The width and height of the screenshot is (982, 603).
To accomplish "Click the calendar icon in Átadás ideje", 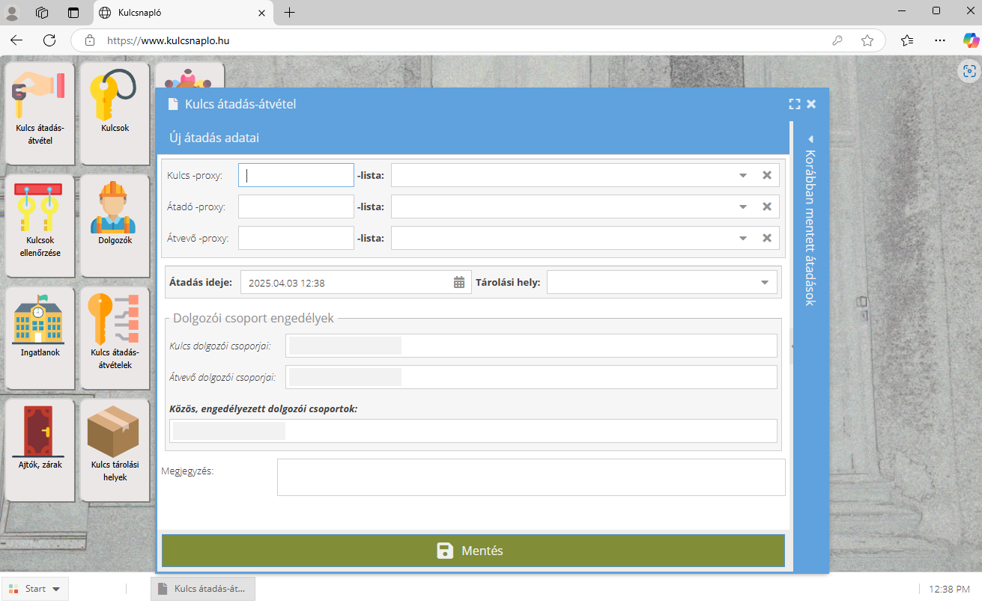I will point(459,283).
